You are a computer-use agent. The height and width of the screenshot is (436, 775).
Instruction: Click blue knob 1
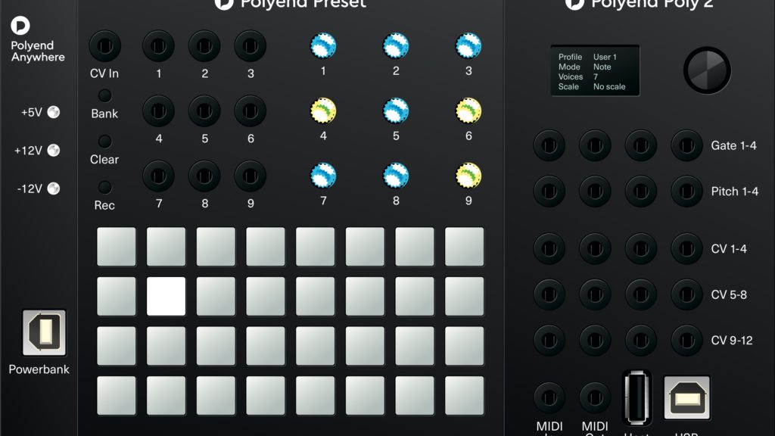[323, 46]
